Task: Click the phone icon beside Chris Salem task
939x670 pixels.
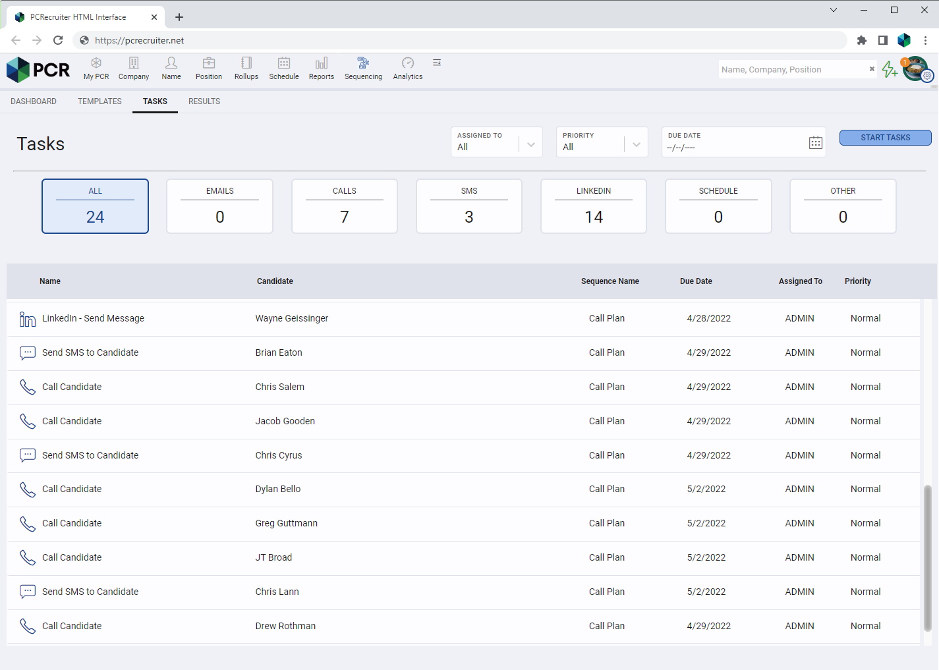Action: 28,387
